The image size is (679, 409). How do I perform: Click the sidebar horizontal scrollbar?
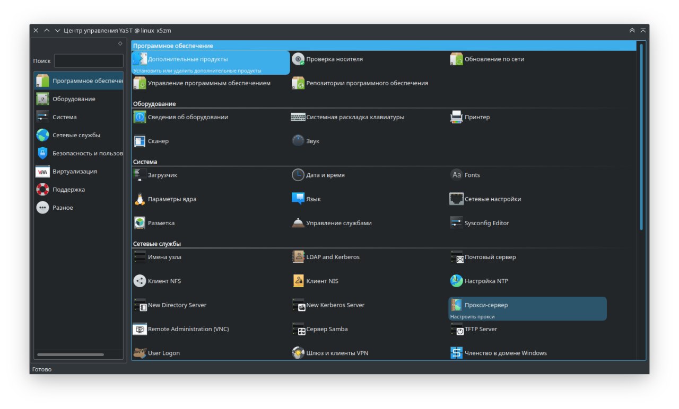(x=71, y=354)
